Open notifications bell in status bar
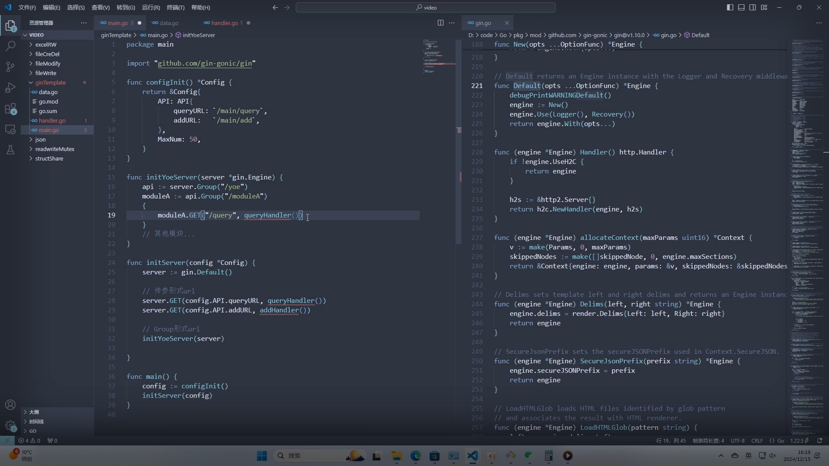This screenshot has height=466, width=829. [x=820, y=441]
